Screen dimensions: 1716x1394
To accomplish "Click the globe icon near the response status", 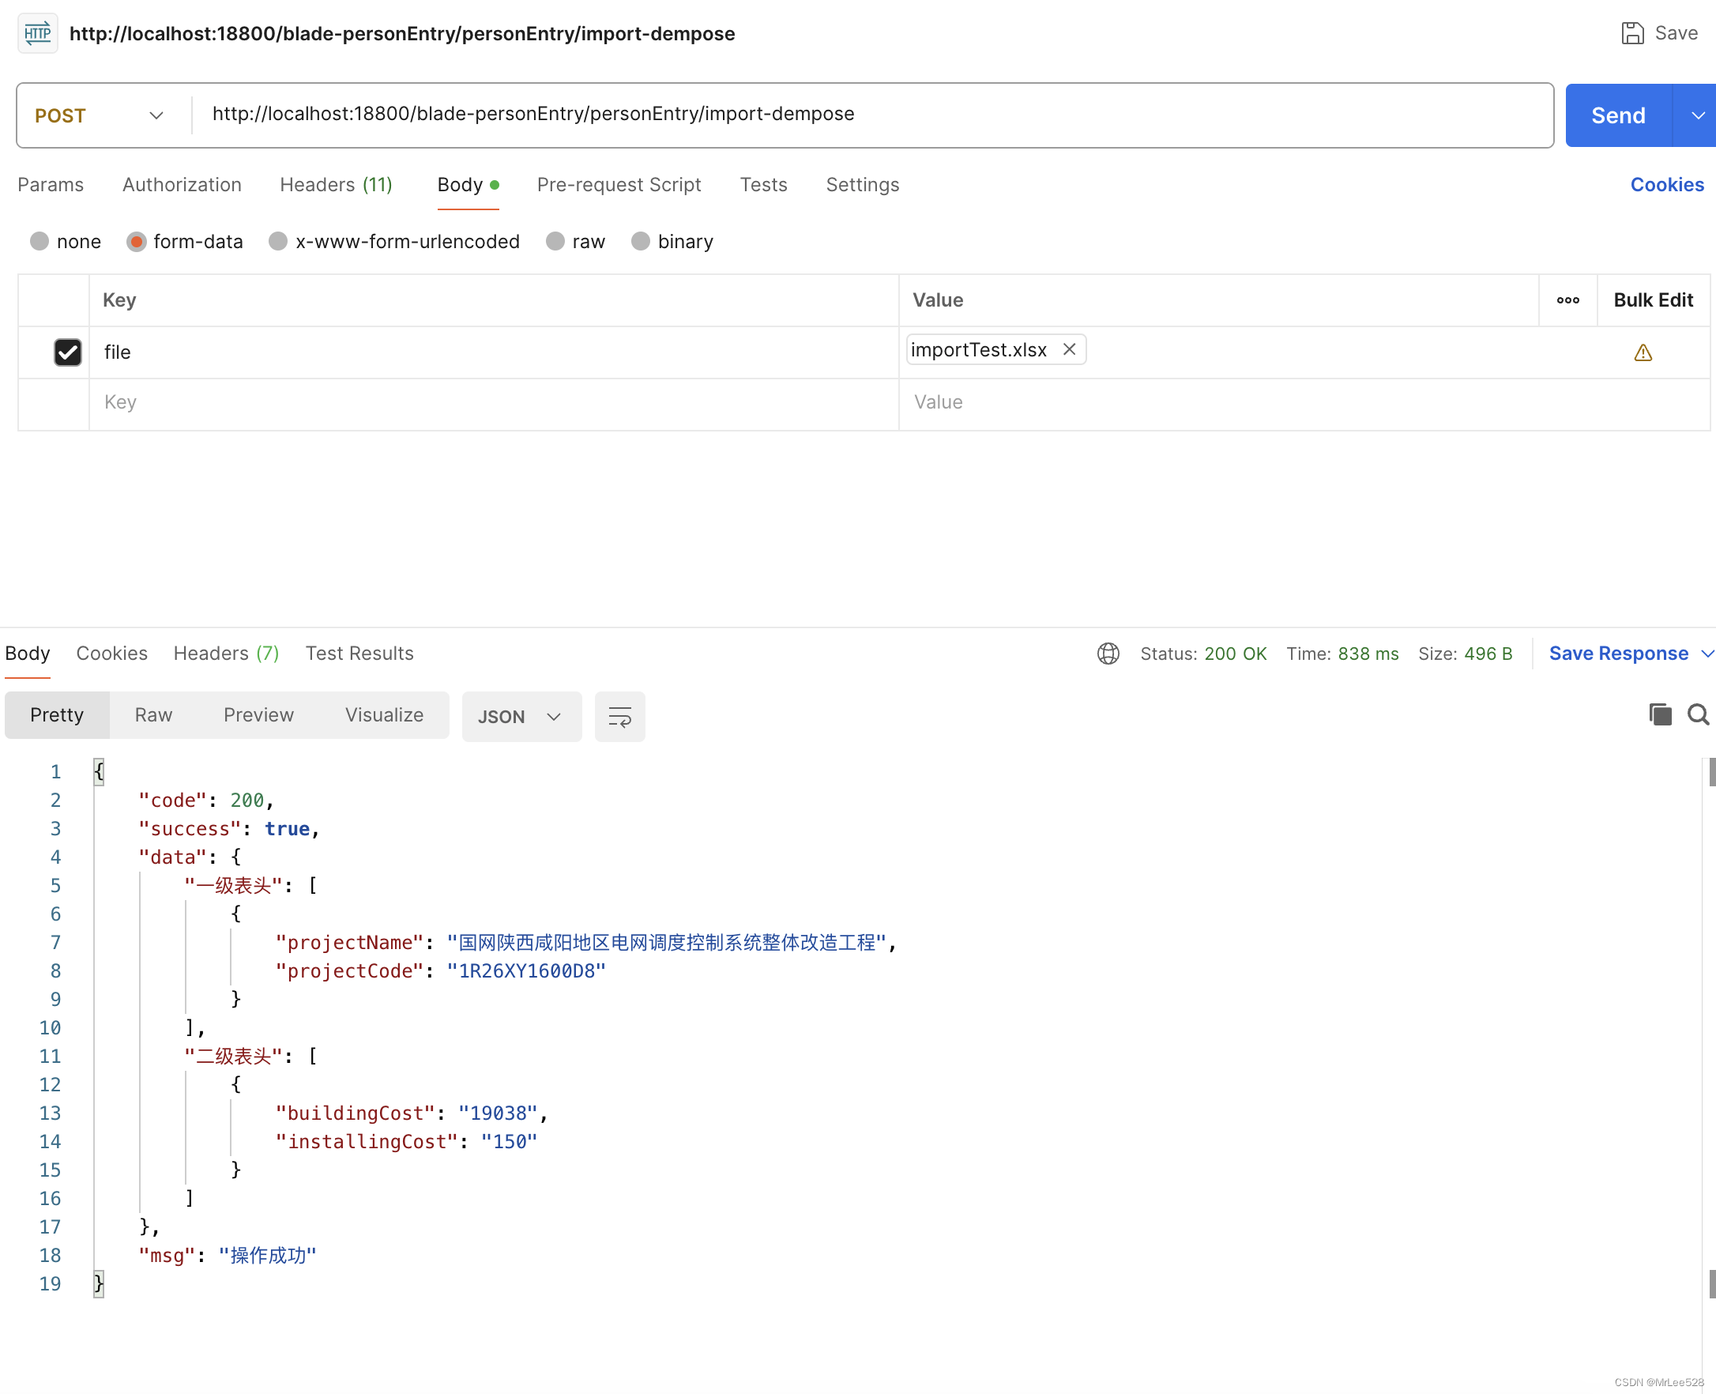I will [1108, 654].
